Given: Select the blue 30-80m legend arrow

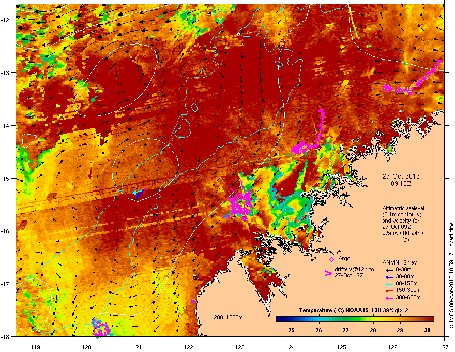Looking at the screenshot, I should pos(389,277).
